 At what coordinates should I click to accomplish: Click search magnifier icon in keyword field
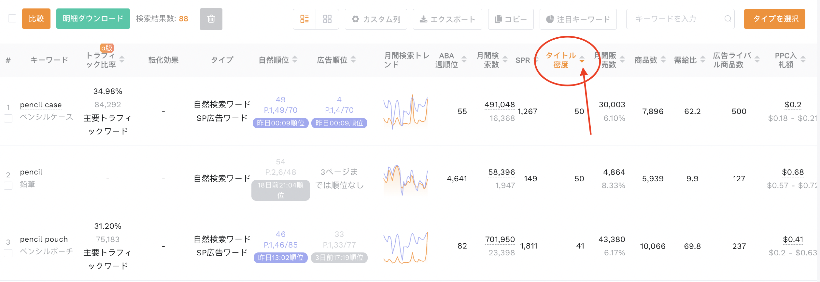pyautogui.click(x=728, y=19)
